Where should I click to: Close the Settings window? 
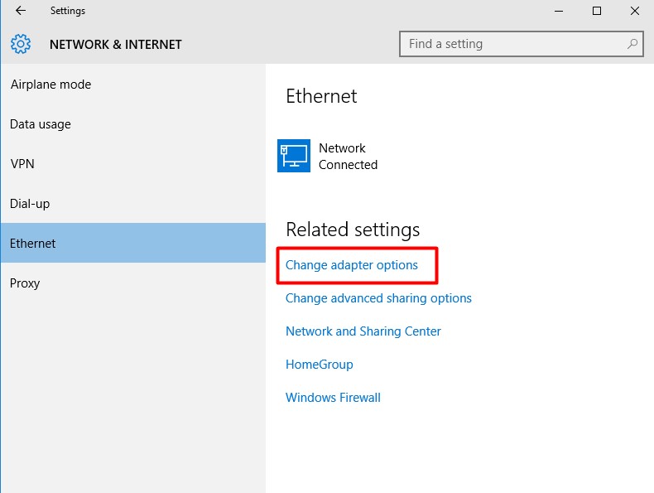635,11
